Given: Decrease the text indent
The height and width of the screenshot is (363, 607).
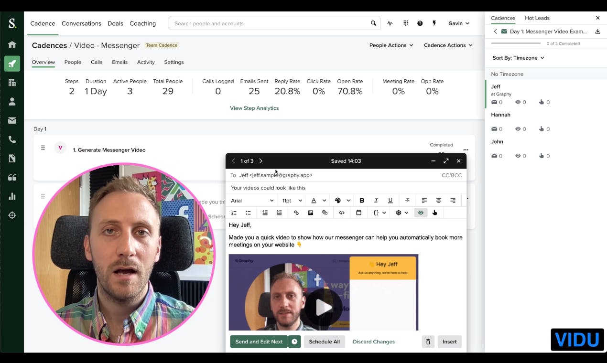Looking at the screenshot, I should coord(265,213).
